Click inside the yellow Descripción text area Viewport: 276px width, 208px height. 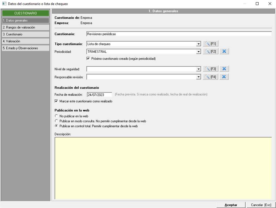[163, 168]
